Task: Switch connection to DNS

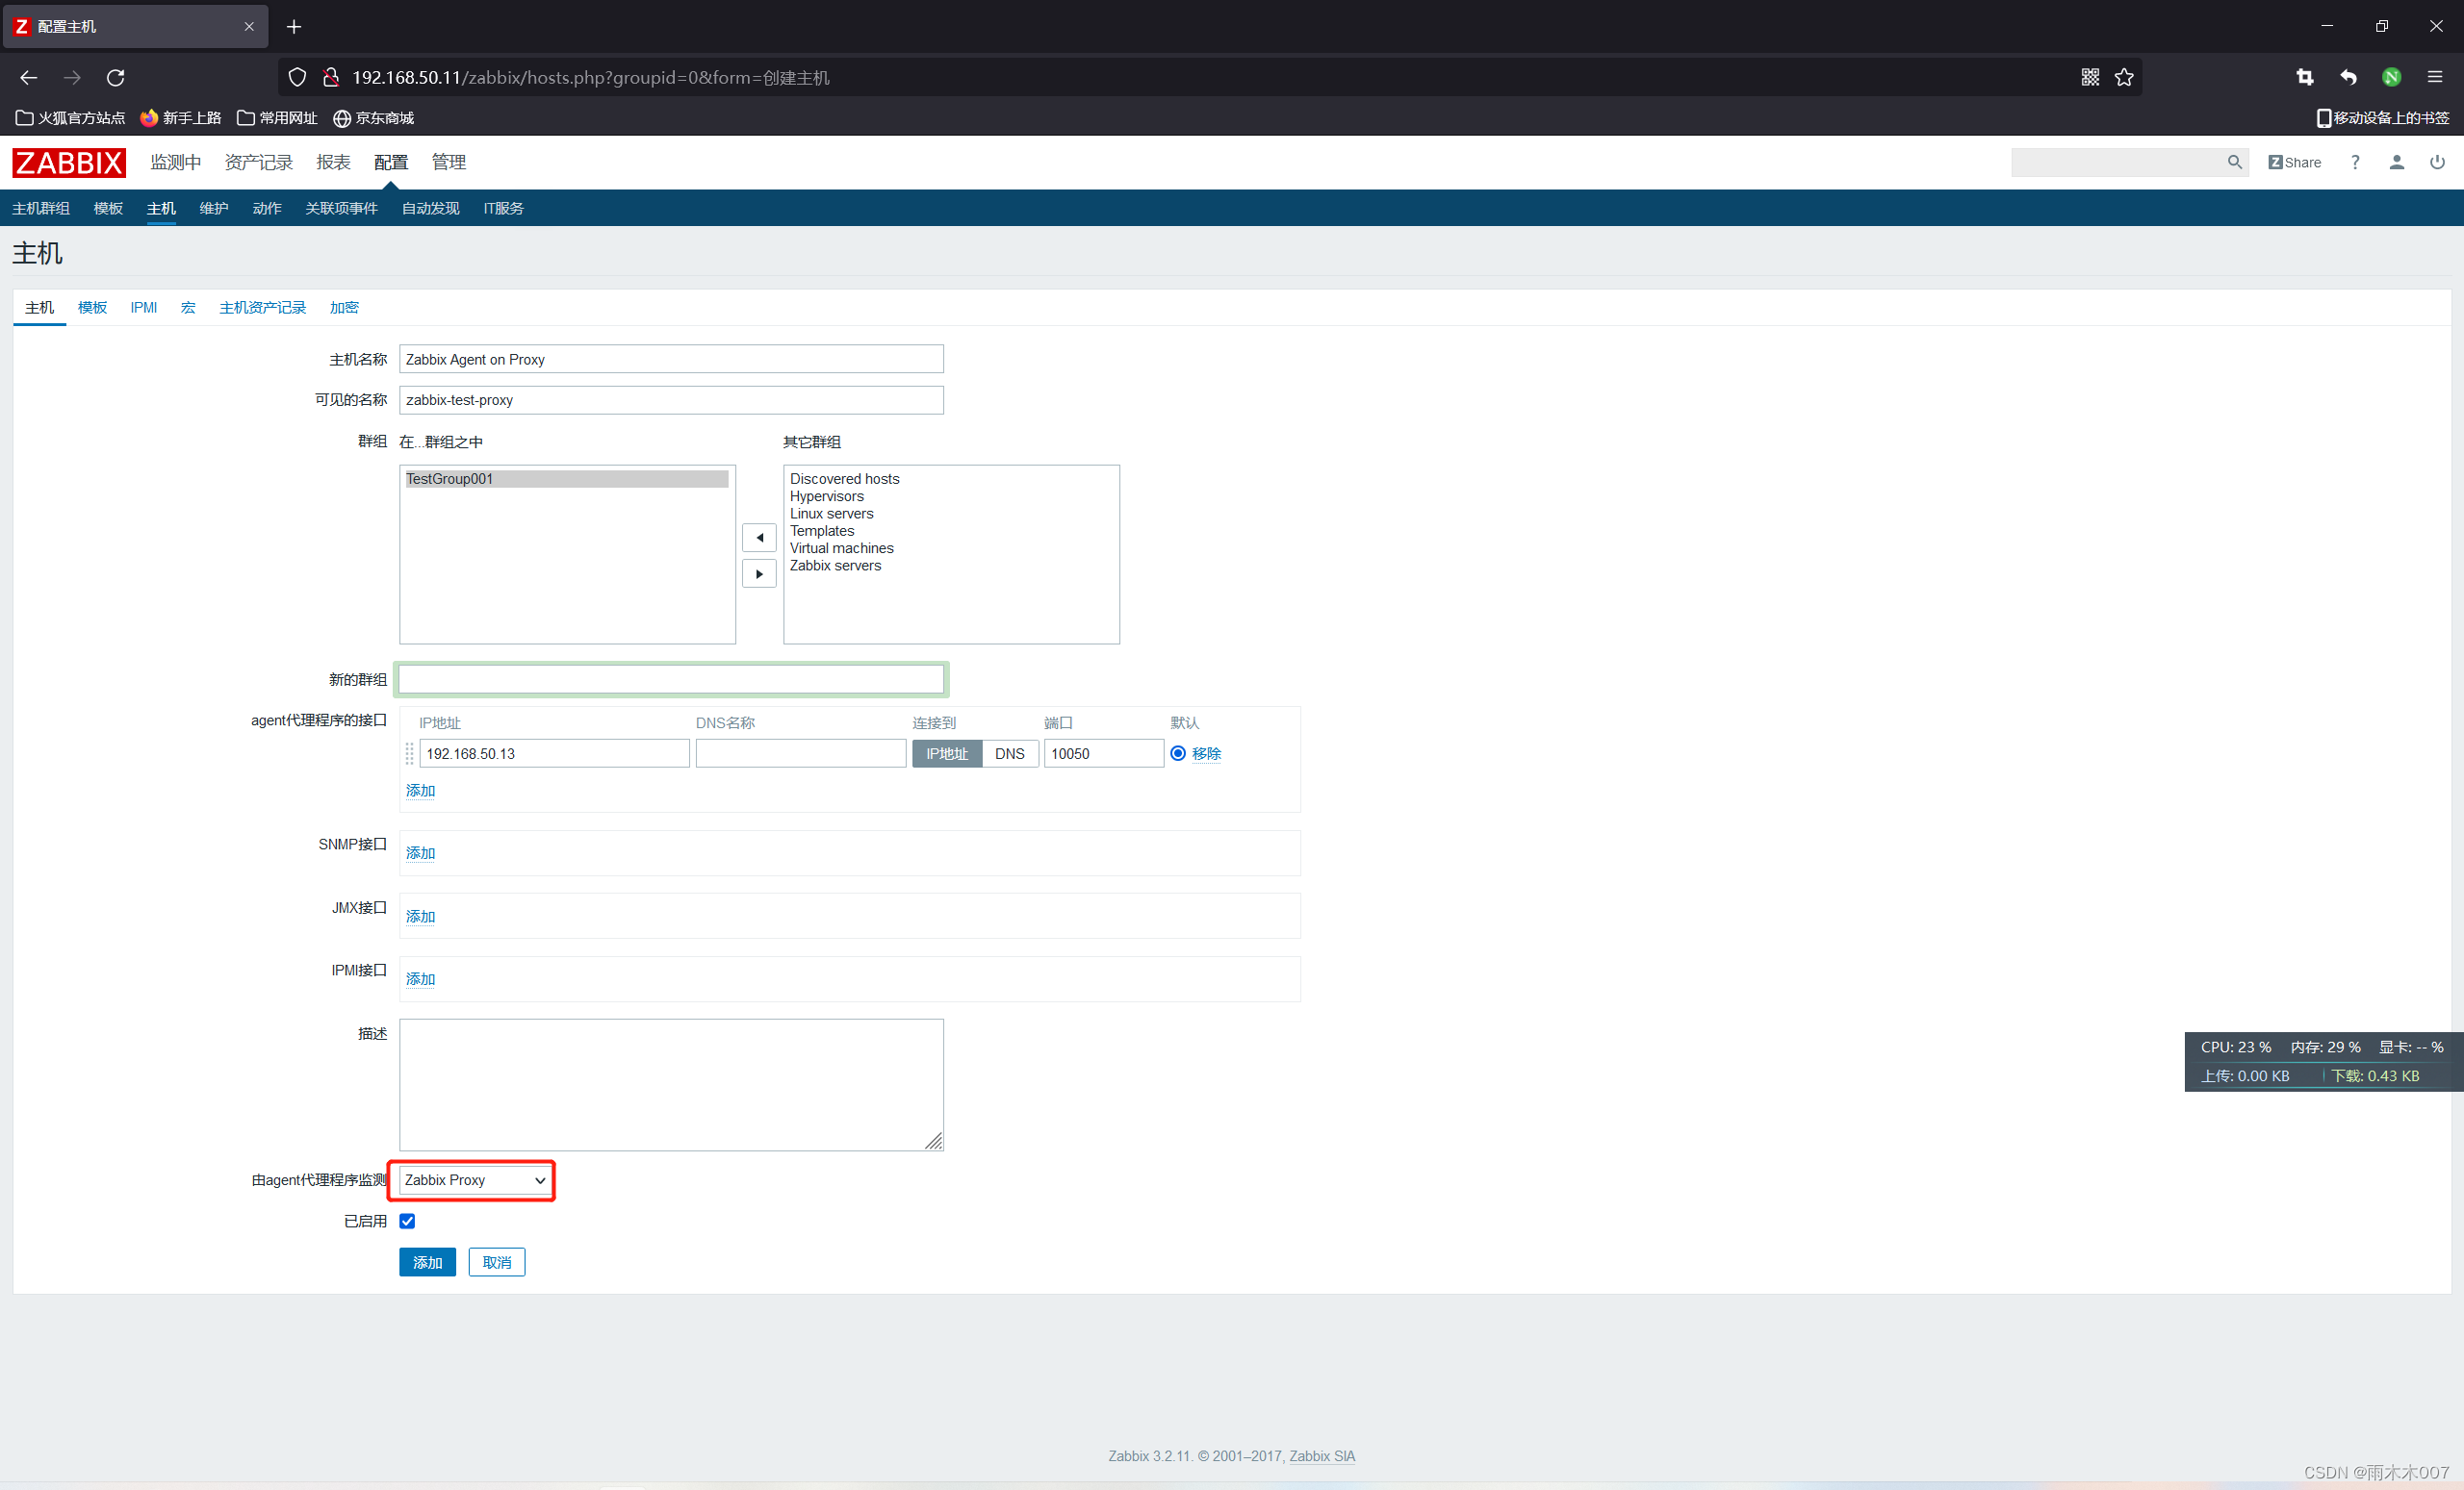Action: [x=1010, y=753]
